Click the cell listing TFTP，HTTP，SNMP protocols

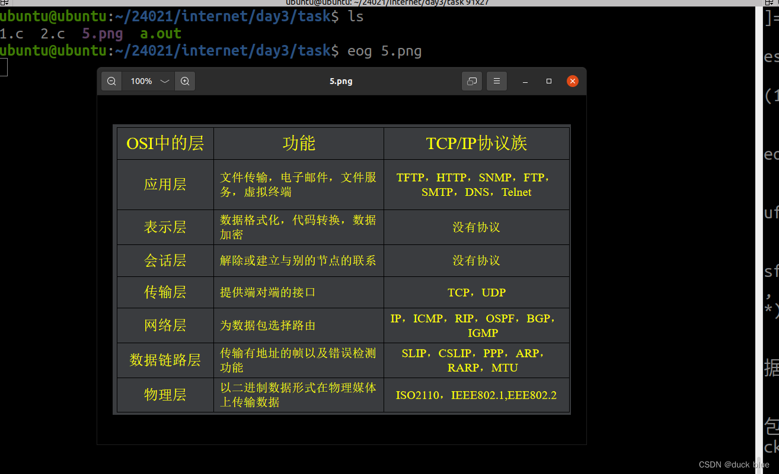(477, 185)
